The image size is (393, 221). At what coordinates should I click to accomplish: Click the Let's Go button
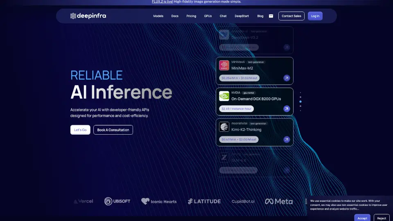(x=80, y=130)
